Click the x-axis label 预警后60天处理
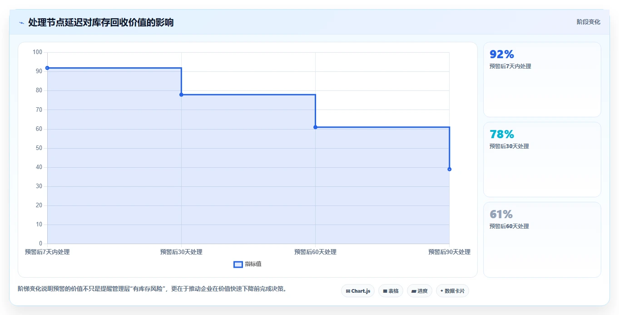Viewport: 619px width, 315px height. 315,252
